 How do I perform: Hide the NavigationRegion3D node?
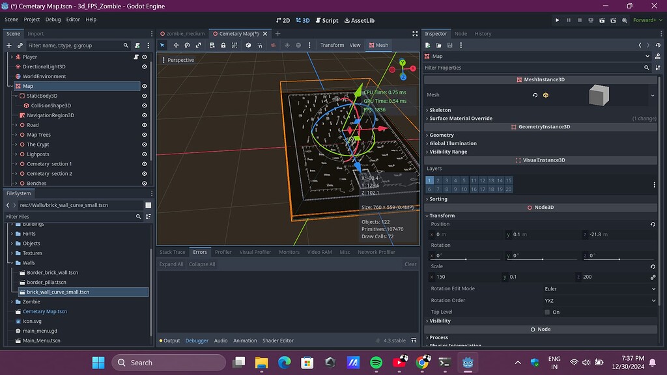tap(145, 115)
